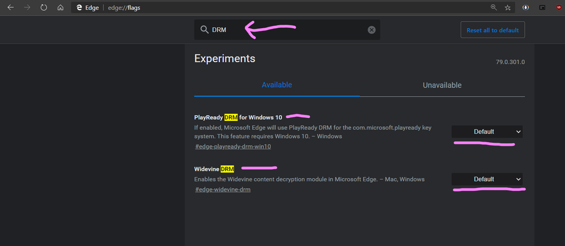Open the home page via house icon
565x246 pixels.
click(x=61, y=7)
